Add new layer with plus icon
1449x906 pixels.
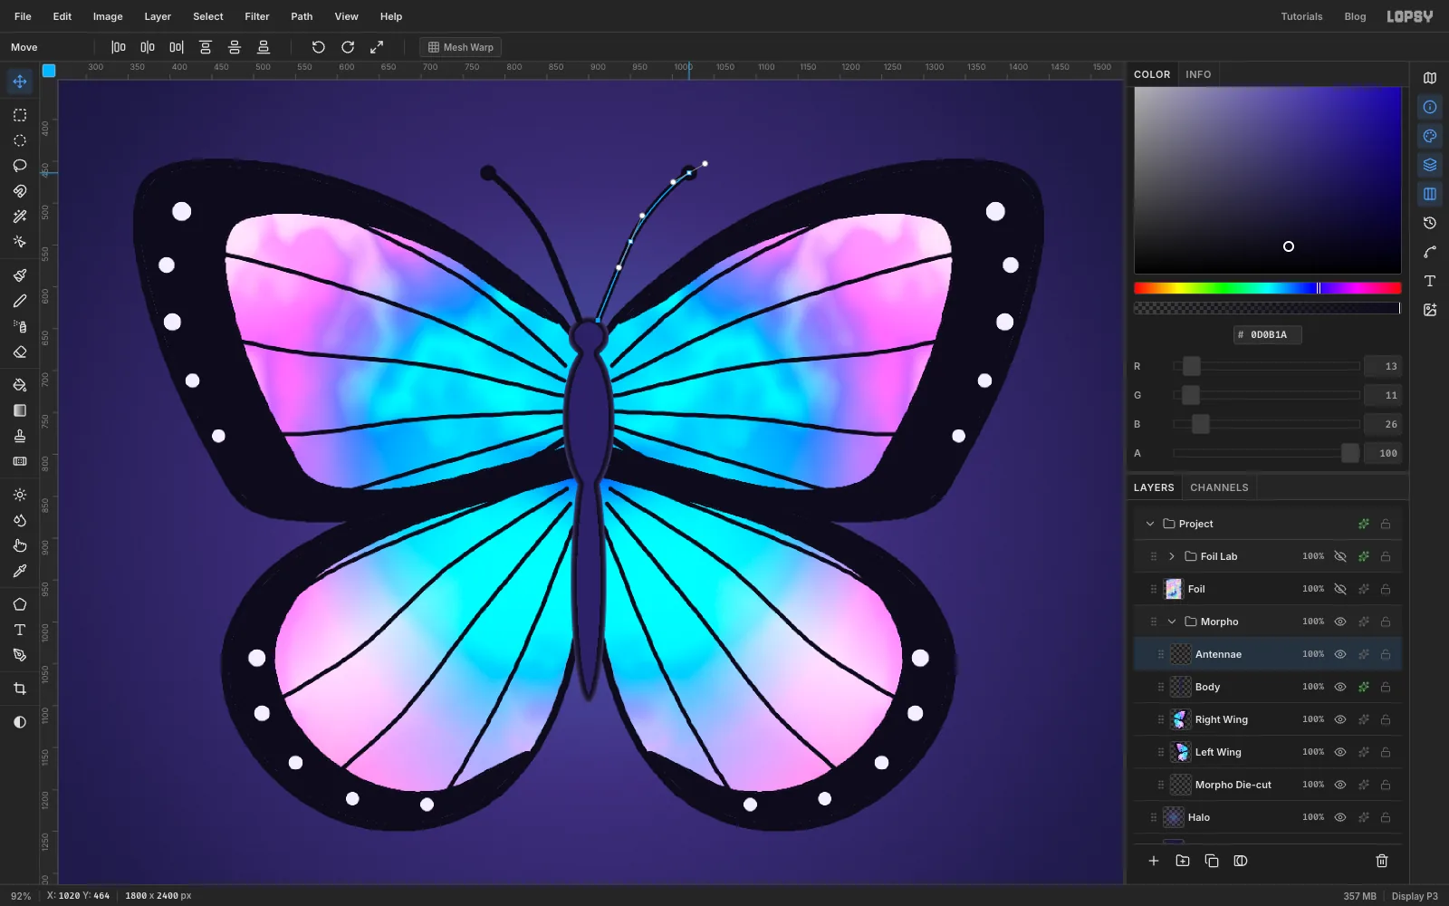click(x=1154, y=861)
